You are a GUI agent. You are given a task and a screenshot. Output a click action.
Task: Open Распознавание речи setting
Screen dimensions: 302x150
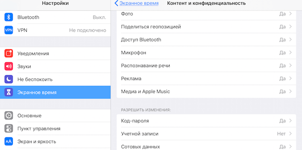pyautogui.click(x=206, y=66)
